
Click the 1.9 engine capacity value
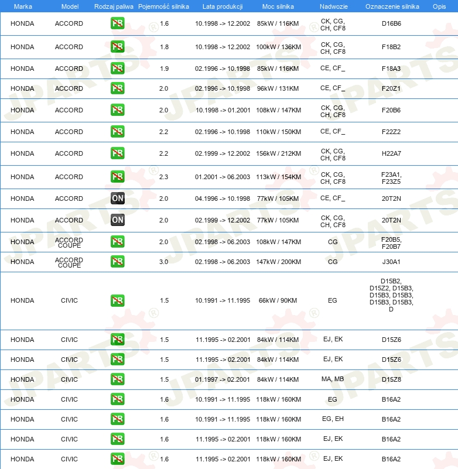(x=164, y=69)
